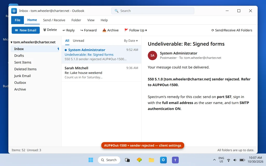The image size is (266, 166).
Task: Open the taskbar clock and date
Action: pos(255,160)
